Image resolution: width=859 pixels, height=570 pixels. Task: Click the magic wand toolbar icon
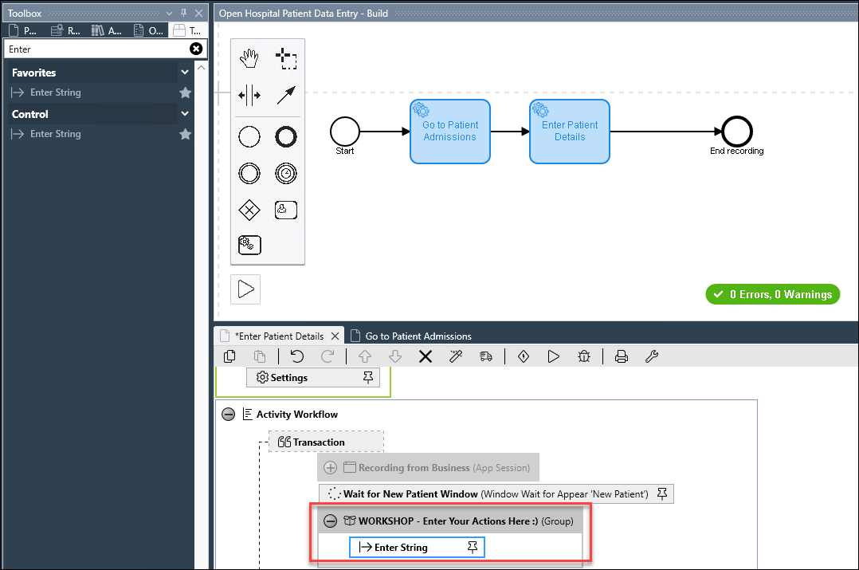point(456,356)
